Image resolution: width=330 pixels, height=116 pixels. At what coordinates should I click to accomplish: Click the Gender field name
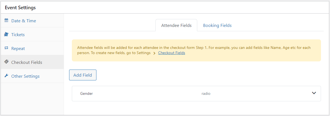tap(86, 93)
